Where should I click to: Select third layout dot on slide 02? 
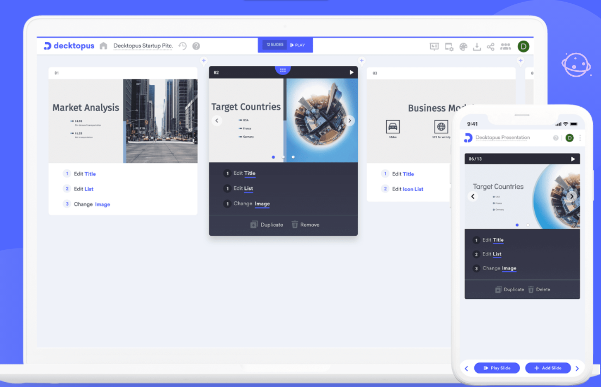click(x=293, y=157)
